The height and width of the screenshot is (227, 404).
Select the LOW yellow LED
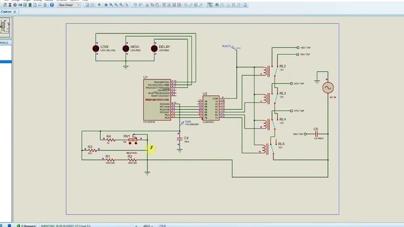point(96,49)
